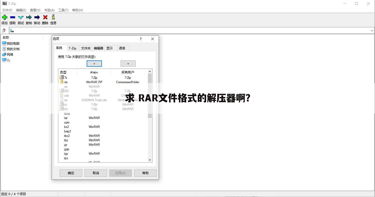The image size is (375, 197).
Task: Click the file type list scroll-up arrow
Action: (150, 71)
